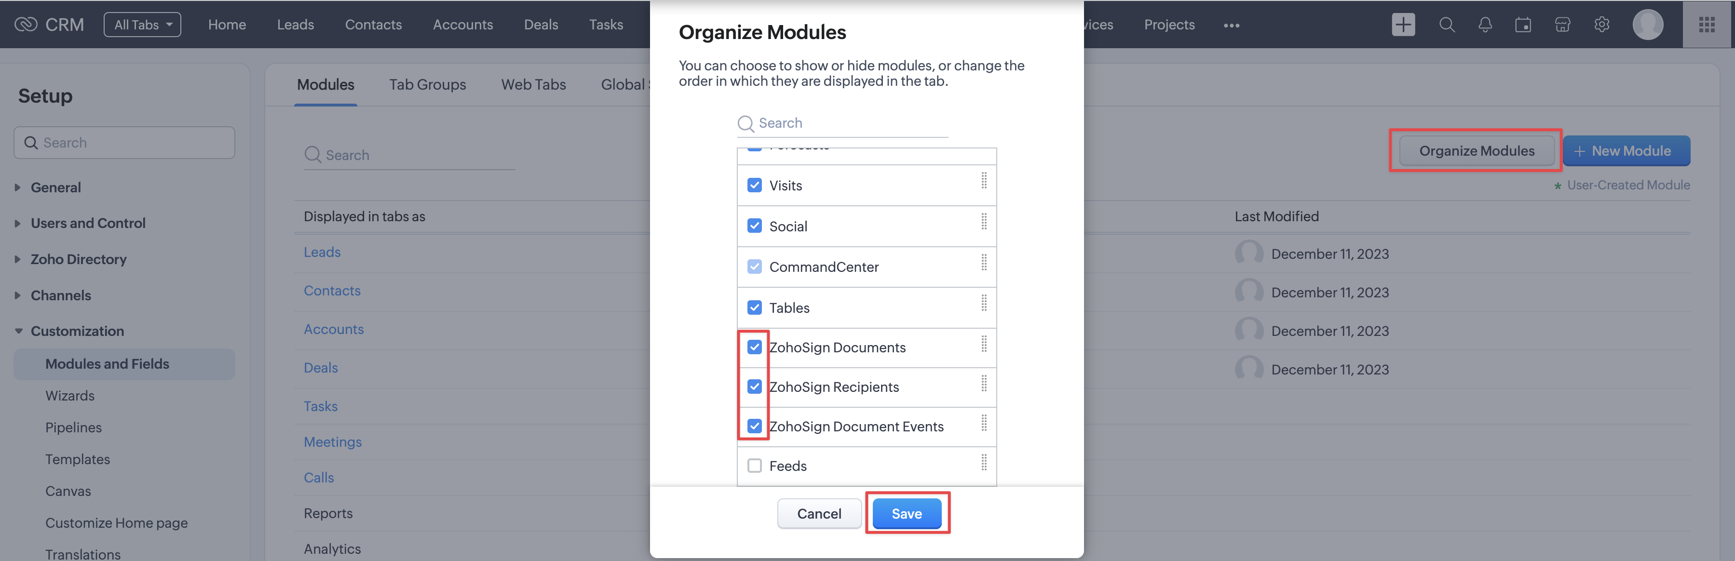
Task: Uncheck the Visits module checkbox
Action: click(x=754, y=185)
